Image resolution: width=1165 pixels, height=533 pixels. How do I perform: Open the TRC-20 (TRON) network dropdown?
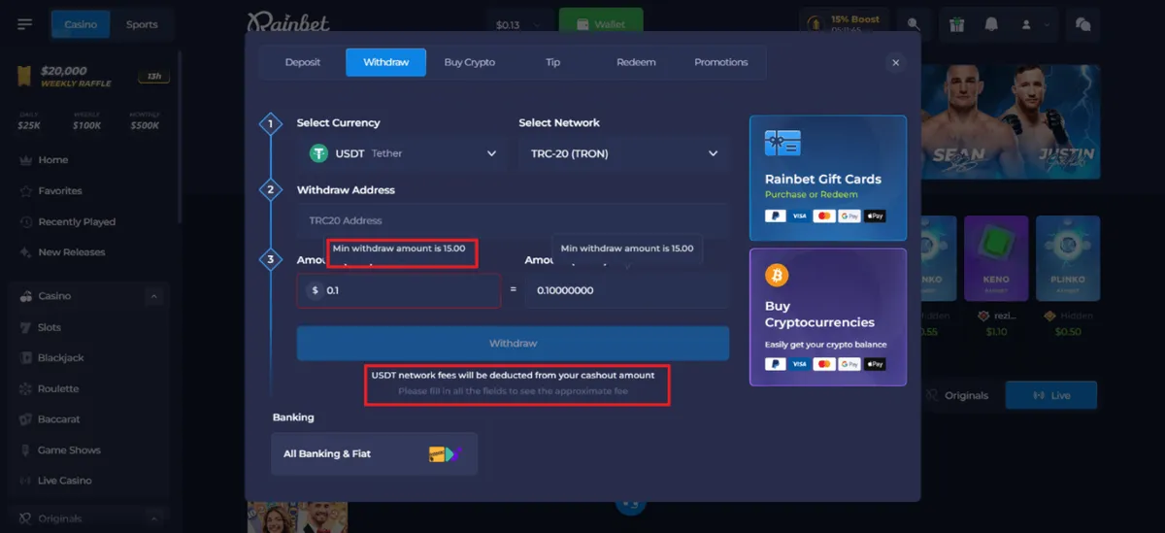[624, 153]
